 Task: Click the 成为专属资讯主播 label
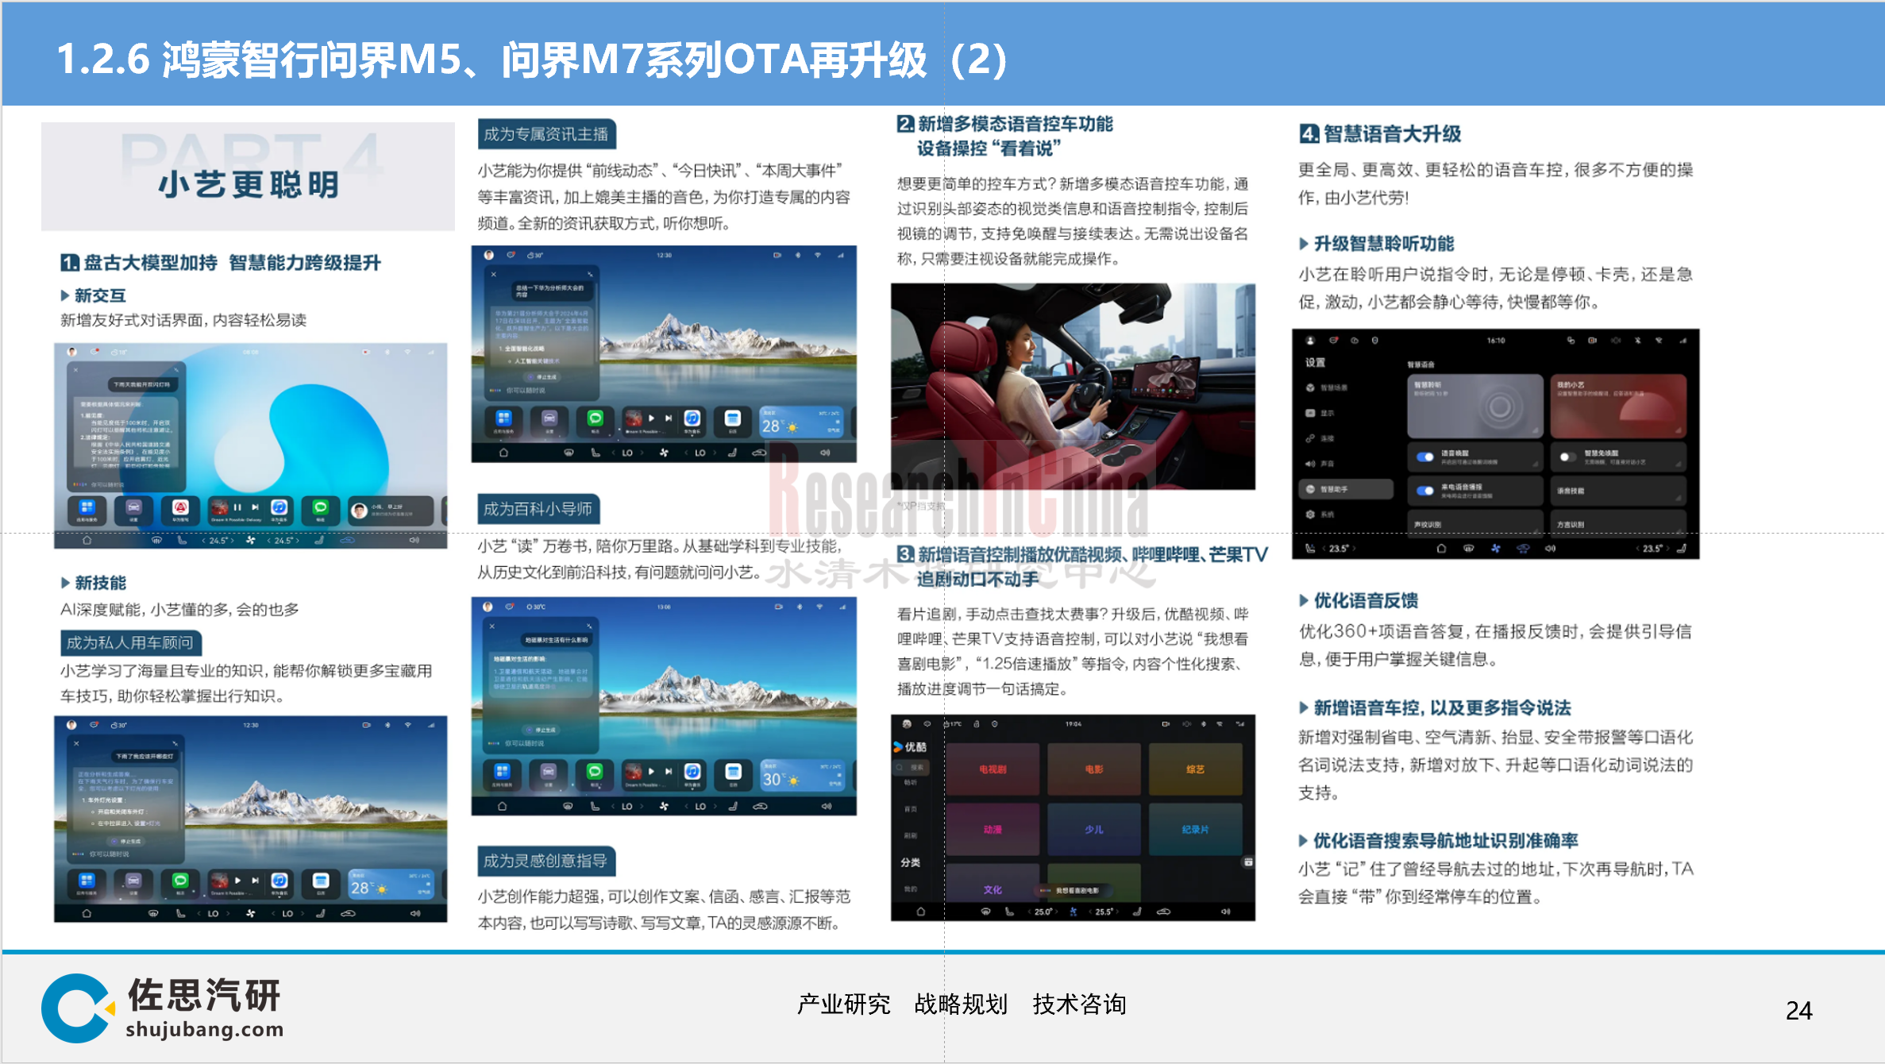(x=546, y=134)
